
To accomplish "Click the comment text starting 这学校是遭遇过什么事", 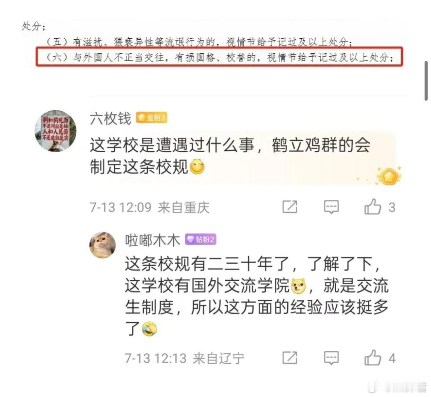I will [x=230, y=156].
